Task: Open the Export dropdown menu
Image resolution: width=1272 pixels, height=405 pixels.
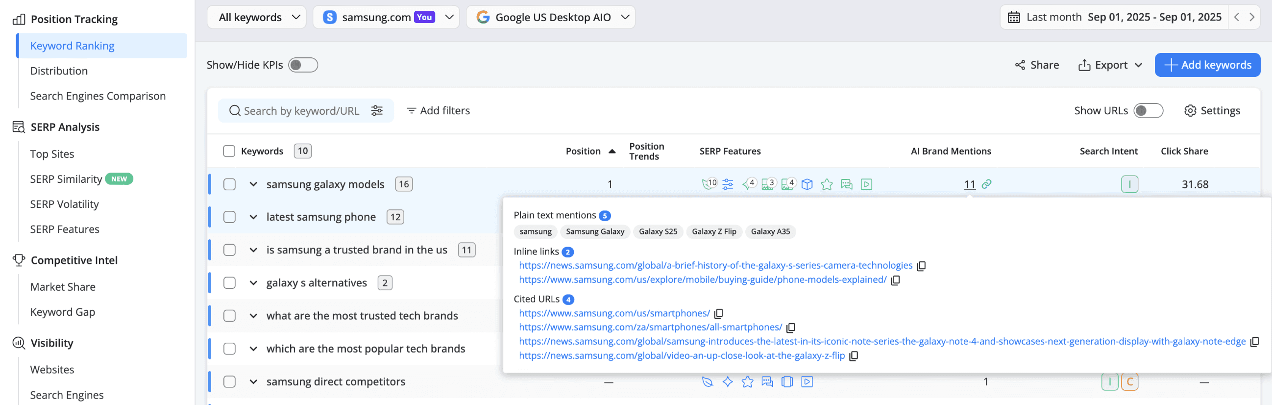Action: coord(1110,65)
